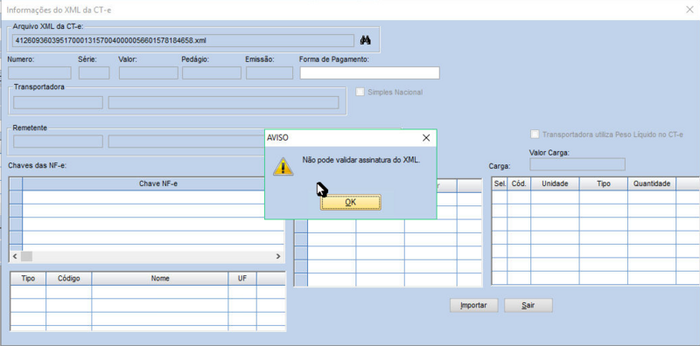Click the Valor Carga field
This screenshot has height=346, width=700.
click(x=577, y=164)
